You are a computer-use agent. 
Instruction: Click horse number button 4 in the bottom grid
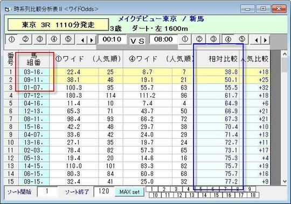click(x=188, y=189)
